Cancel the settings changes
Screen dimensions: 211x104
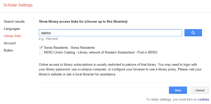pyautogui.click(x=200, y=90)
